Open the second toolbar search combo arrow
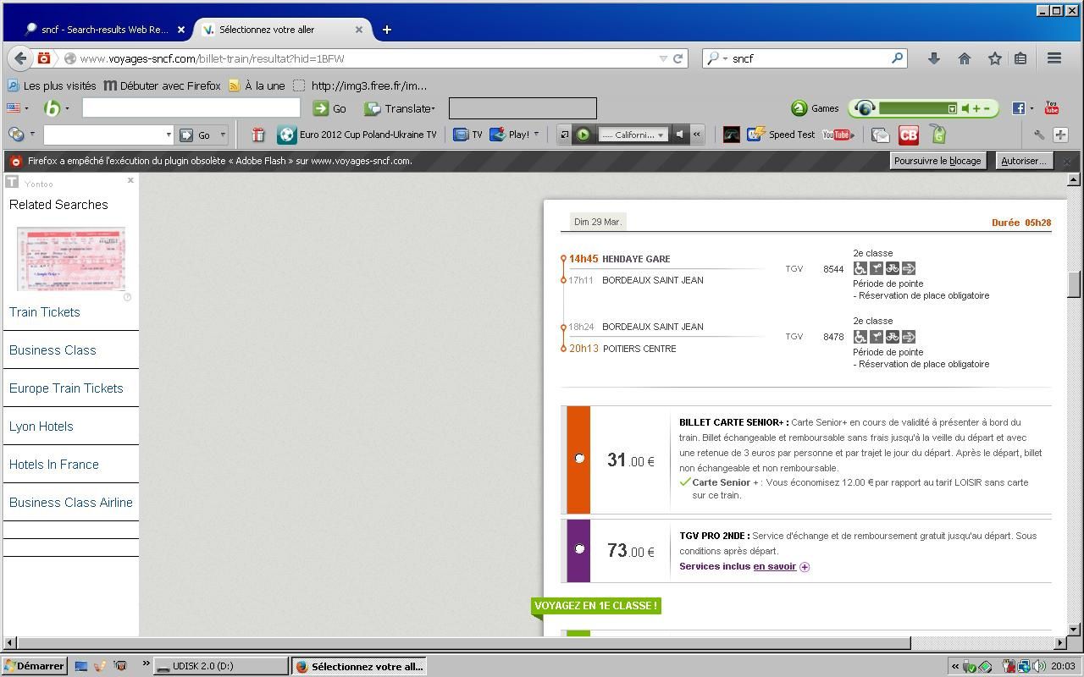Screen dimensions: 1084x677 [x=169, y=135]
